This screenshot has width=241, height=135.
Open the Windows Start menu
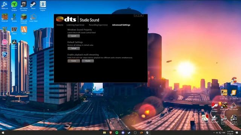point(3,132)
